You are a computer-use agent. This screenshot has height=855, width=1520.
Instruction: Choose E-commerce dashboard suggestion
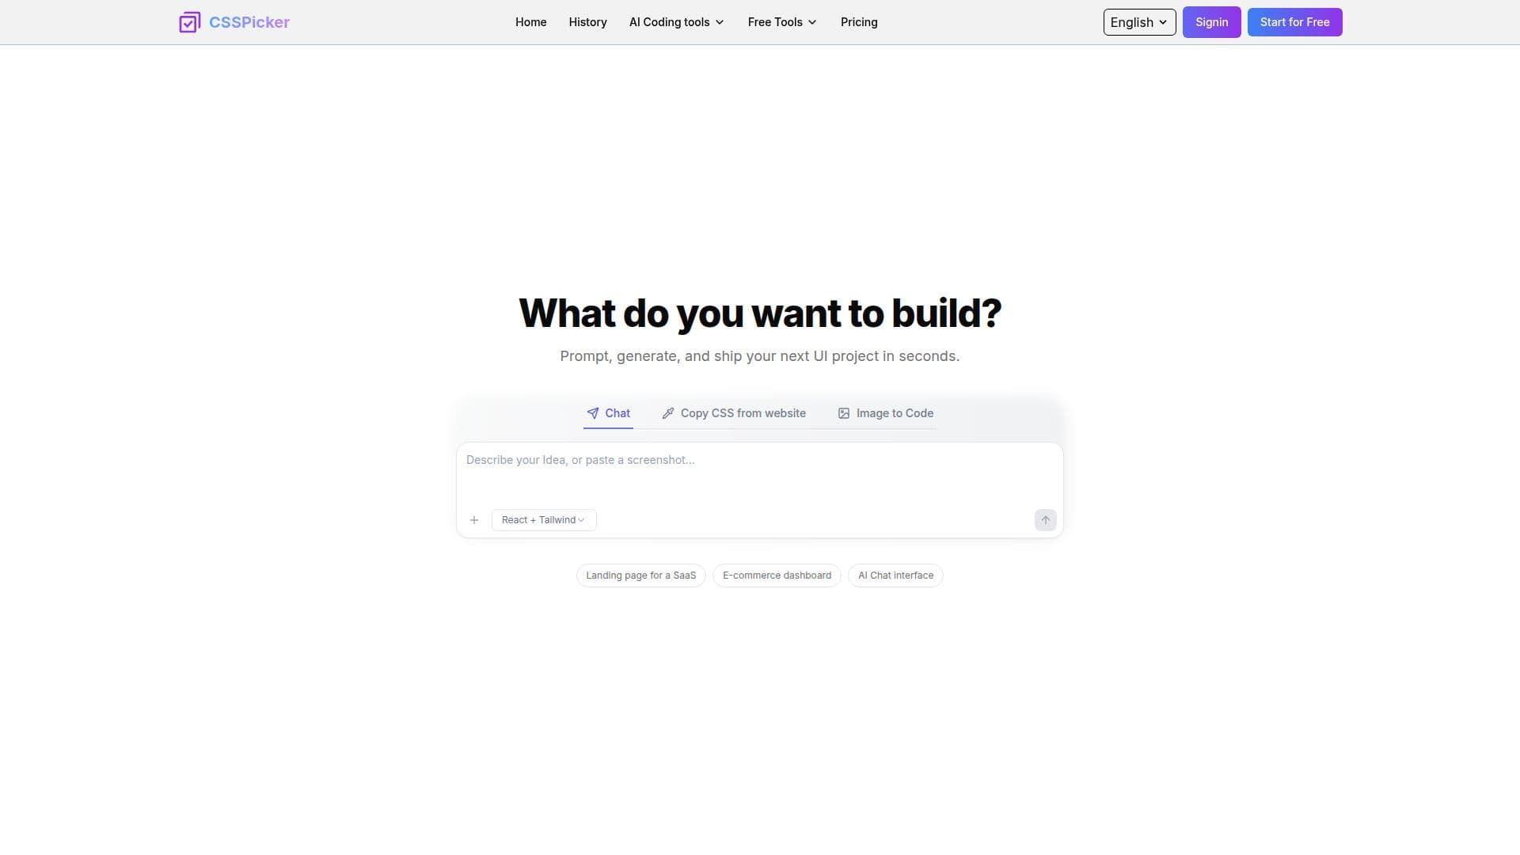pos(777,576)
